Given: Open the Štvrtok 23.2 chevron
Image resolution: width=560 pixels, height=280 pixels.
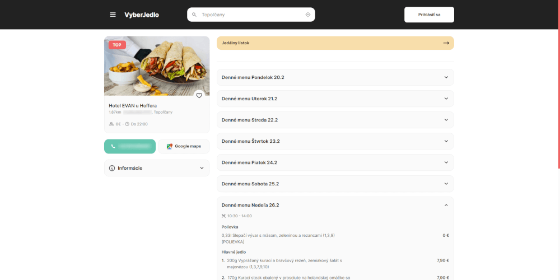Looking at the screenshot, I should (446, 141).
